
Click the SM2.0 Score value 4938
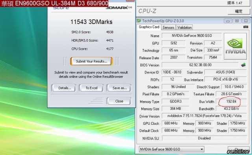[110, 32]
